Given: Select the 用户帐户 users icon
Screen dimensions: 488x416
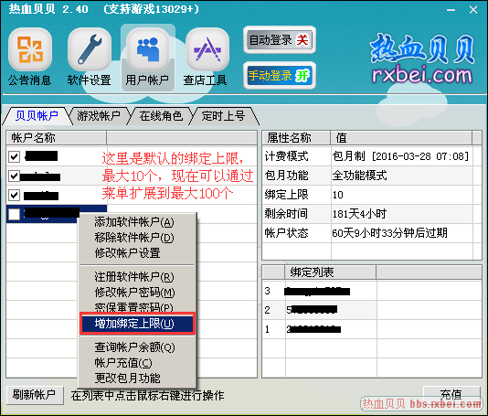Looking at the screenshot, I should pyautogui.click(x=147, y=57).
